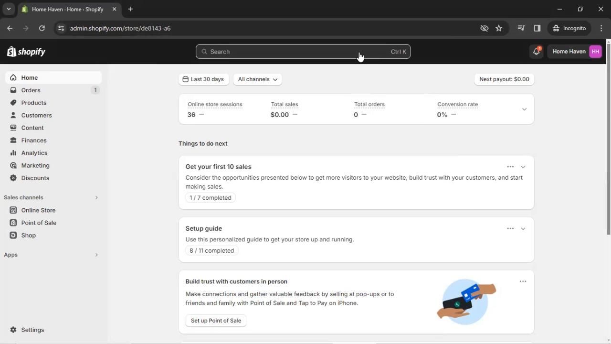Viewport: 611px width, 344px height.
Task: Open the All channels dropdown
Action: pyautogui.click(x=257, y=79)
